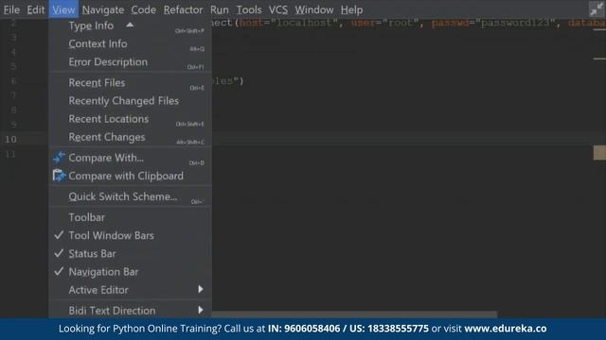Close the open View menu

(x=63, y=9)
